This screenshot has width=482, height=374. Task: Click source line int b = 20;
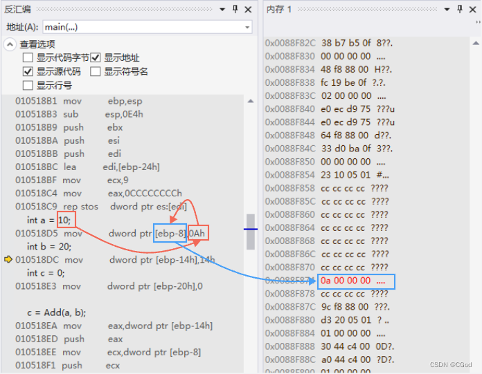tap(49, 247)
